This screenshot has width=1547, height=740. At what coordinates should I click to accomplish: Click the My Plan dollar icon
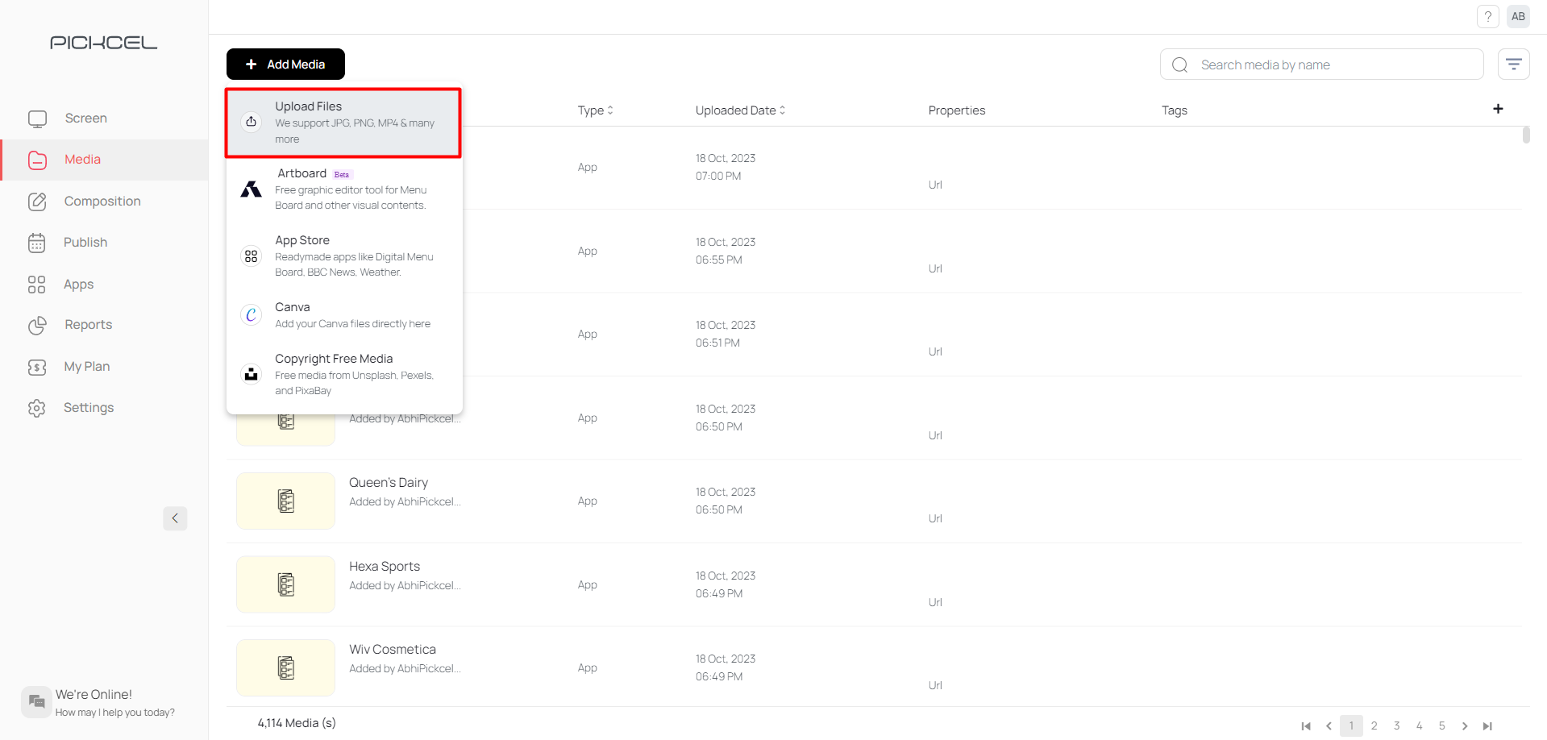(37, 368)
